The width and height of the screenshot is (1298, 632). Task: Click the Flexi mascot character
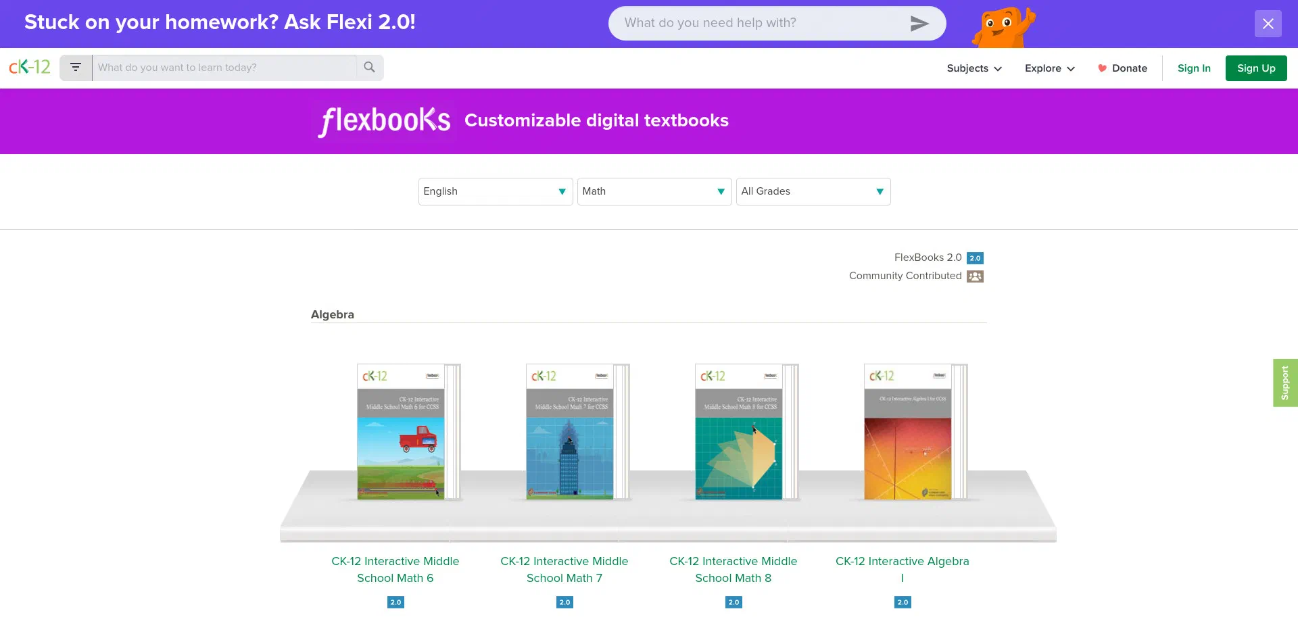pos(1003,27)
